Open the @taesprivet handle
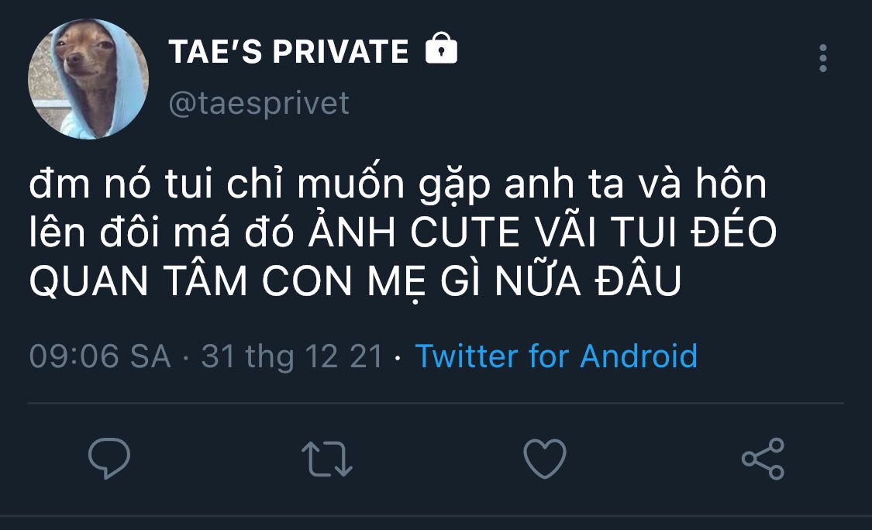 point(259,103)
